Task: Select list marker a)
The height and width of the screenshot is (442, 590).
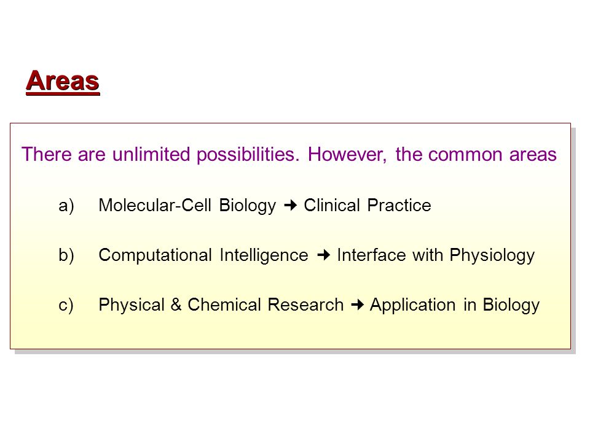Action: 66,206
